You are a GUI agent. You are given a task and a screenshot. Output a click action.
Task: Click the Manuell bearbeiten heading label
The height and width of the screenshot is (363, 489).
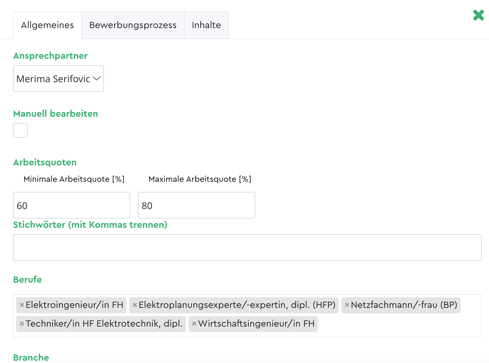55,114
